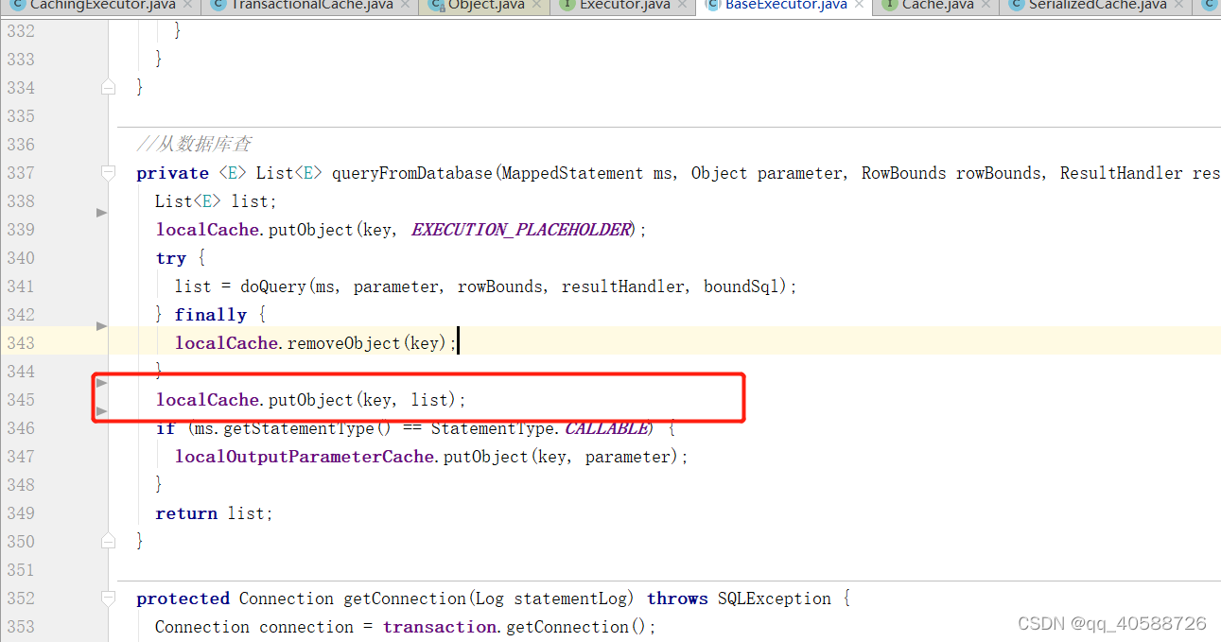Click line number 349 in the gutter
The height and width of the screenshot is (642, 1221).
(x=20, y=513)
